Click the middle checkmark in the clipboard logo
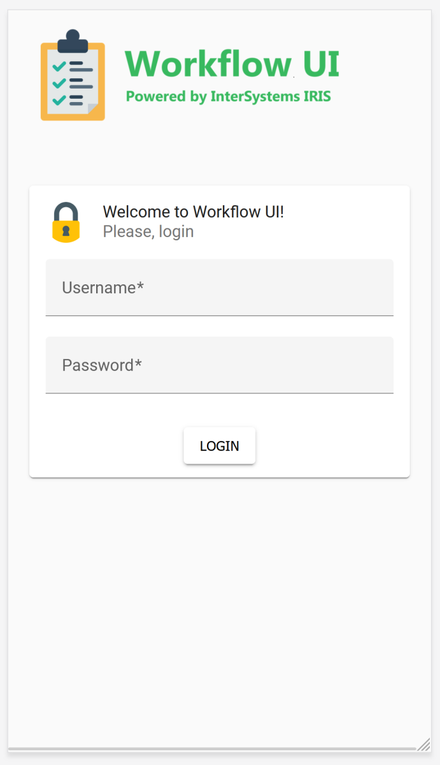Image resolution: width=440 pixels, height=765 pixels. (x=59, y=83)
